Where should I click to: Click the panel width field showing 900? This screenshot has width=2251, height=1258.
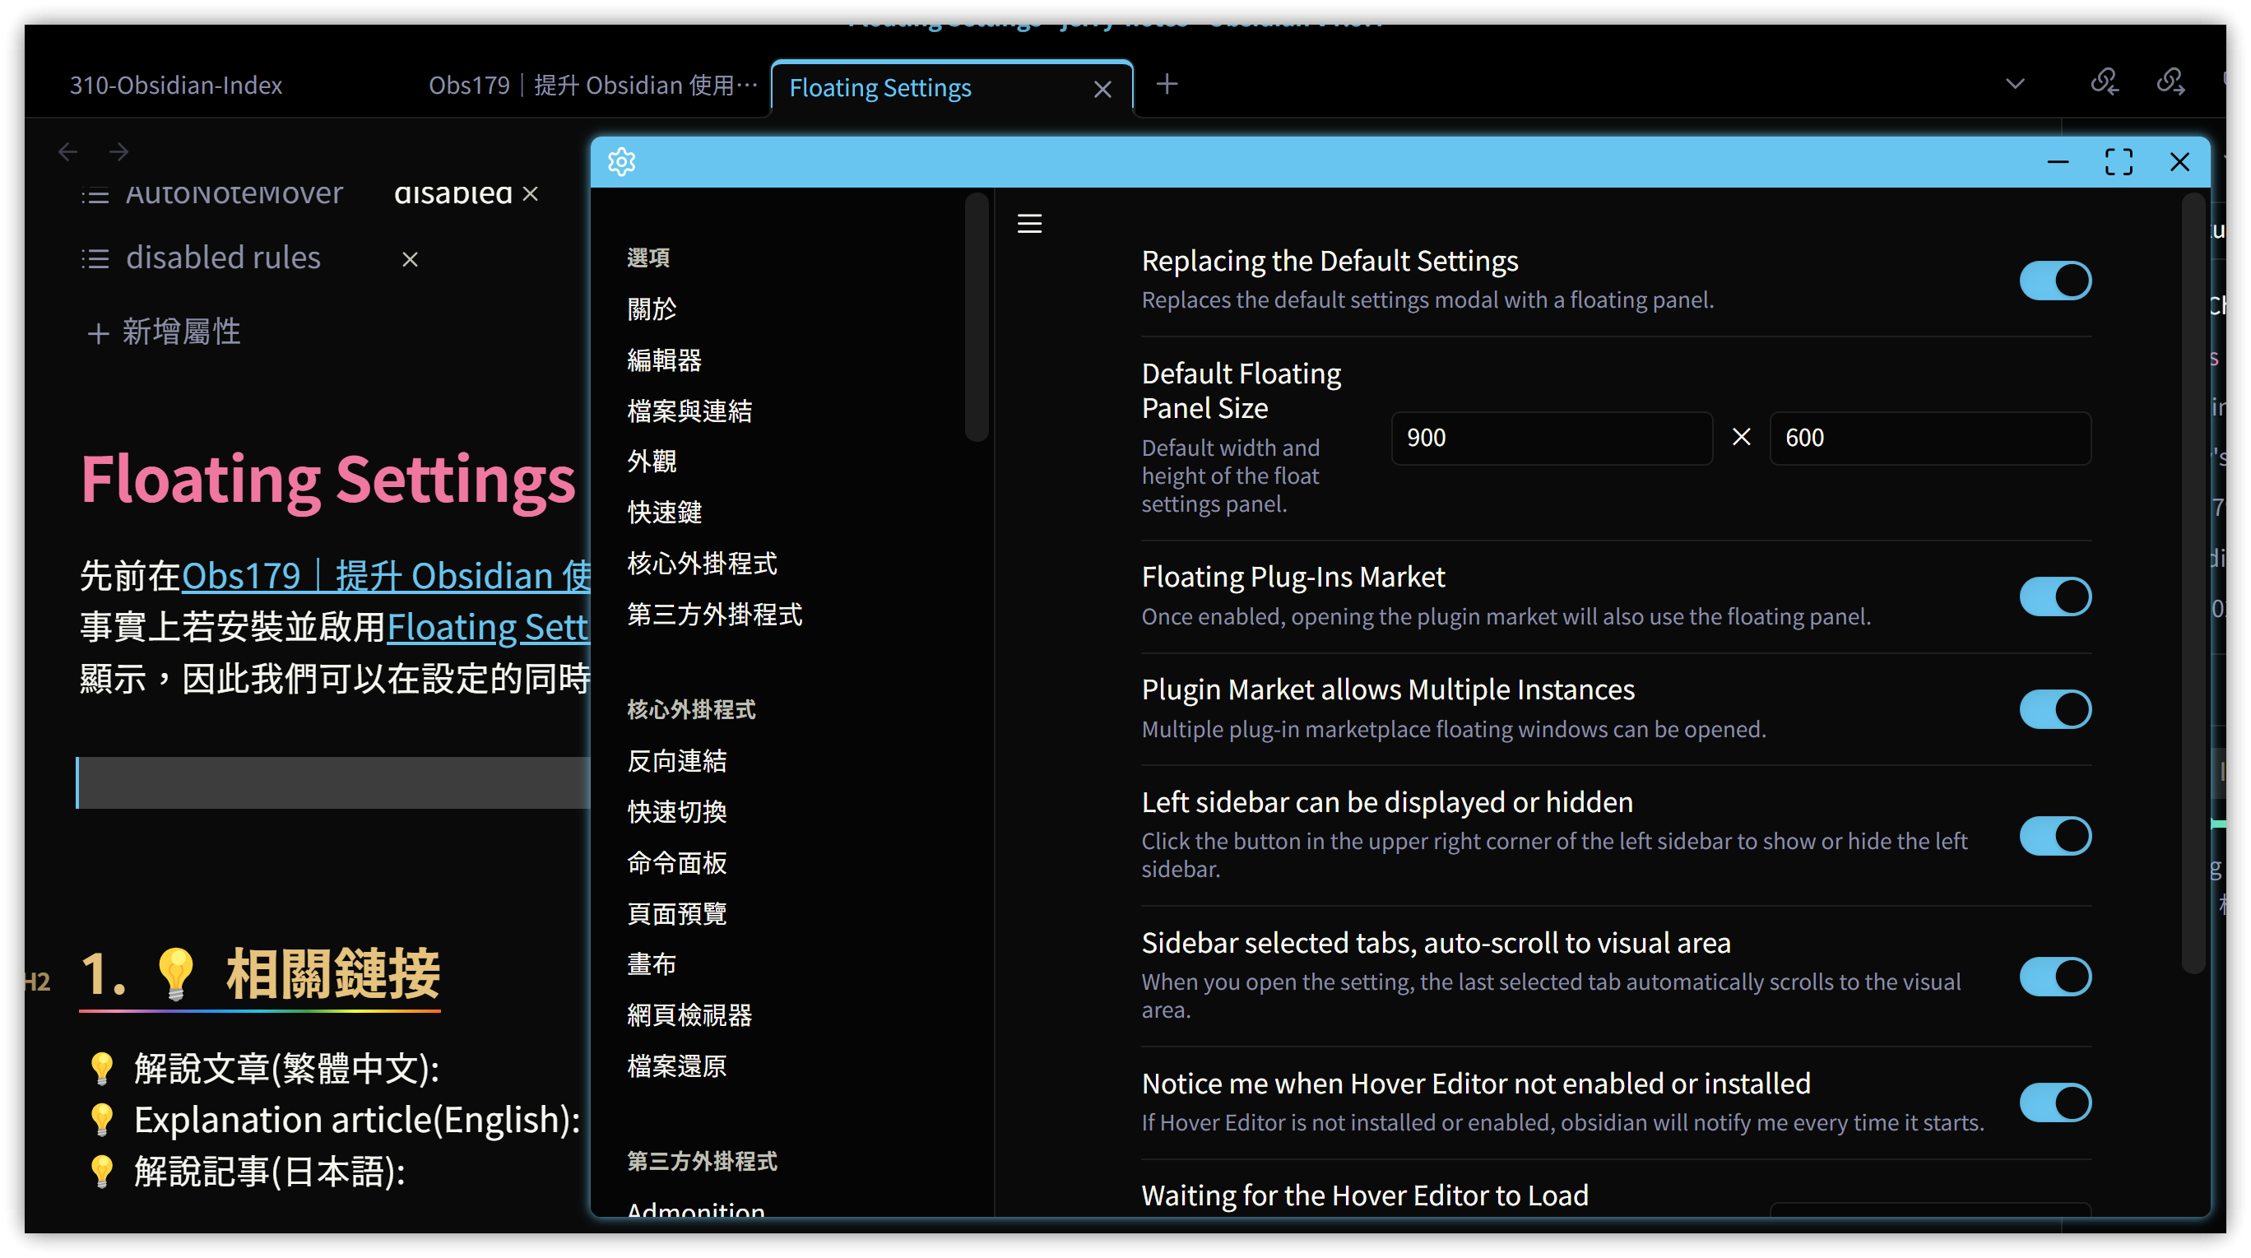click(1550, 438)
